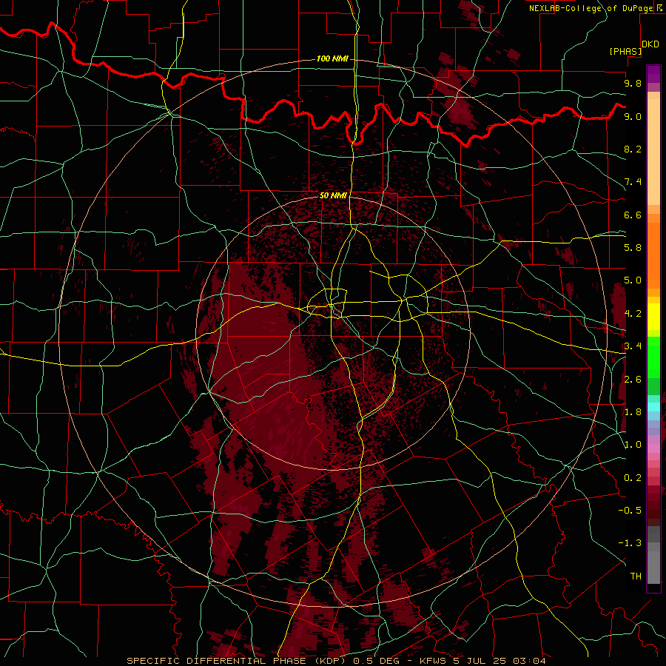Click the 8.2 scale value
666x666 pixels.
633,149
